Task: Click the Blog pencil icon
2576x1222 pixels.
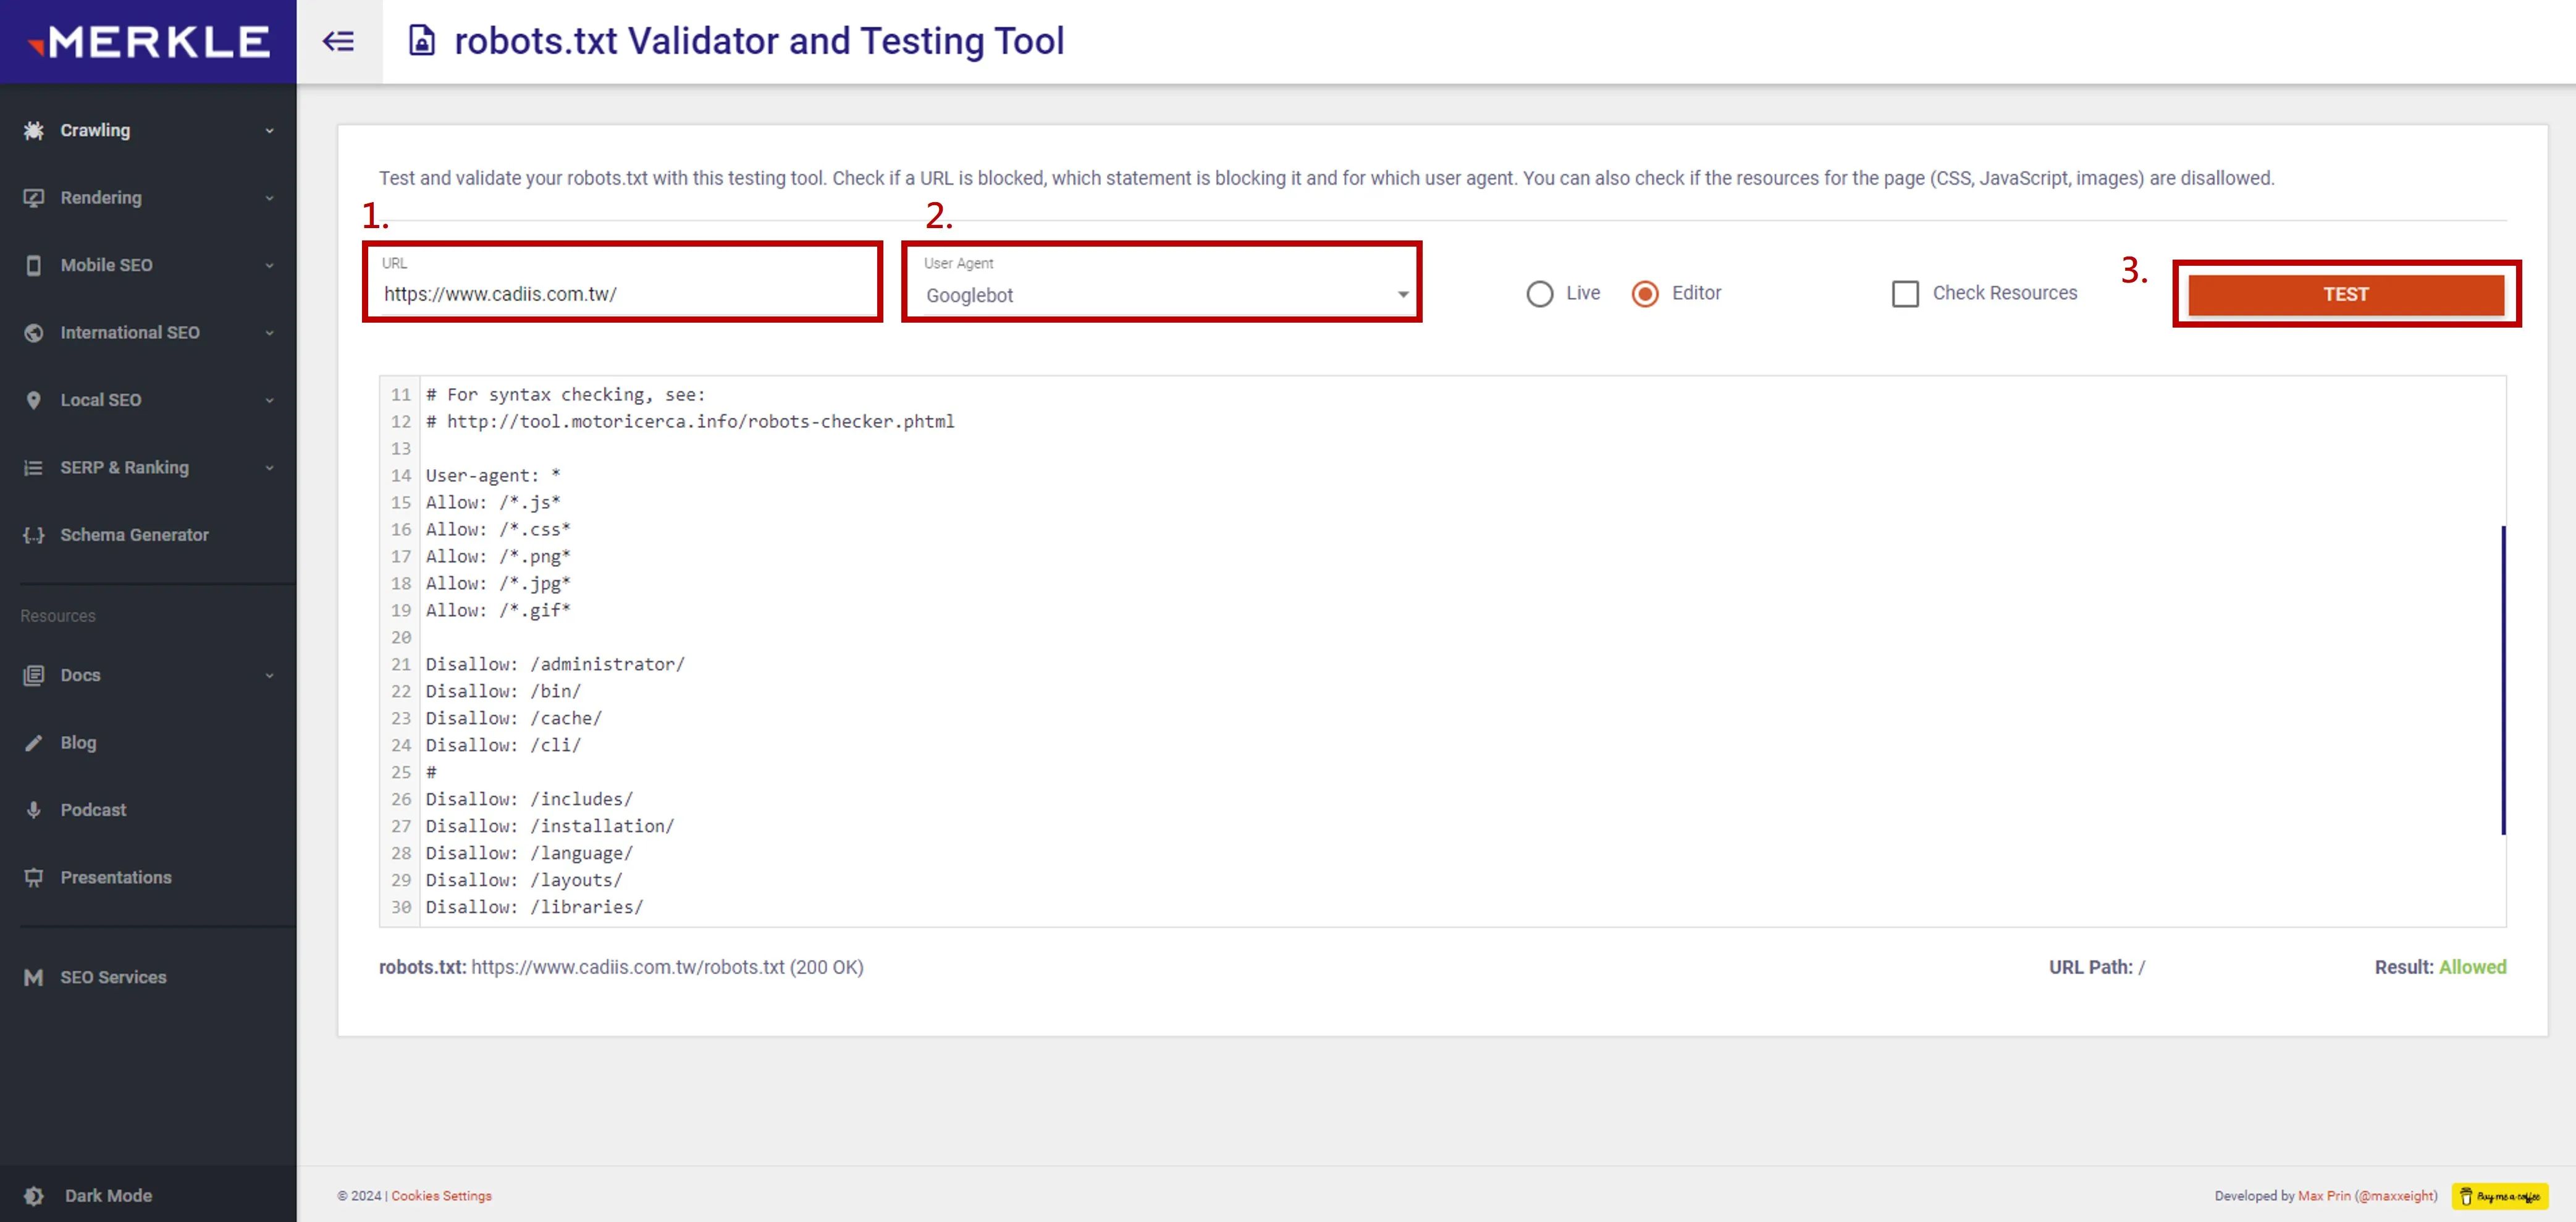Action: point(34,742)
